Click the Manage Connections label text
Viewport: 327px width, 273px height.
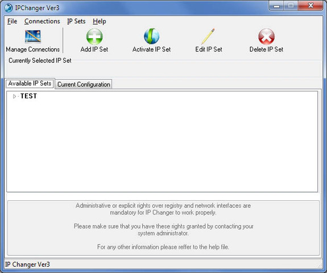coord(33,49)
